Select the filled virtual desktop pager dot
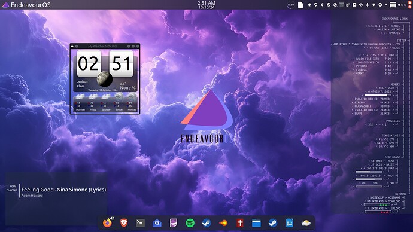This screenshot has height=232, width=413. [399, 5]
